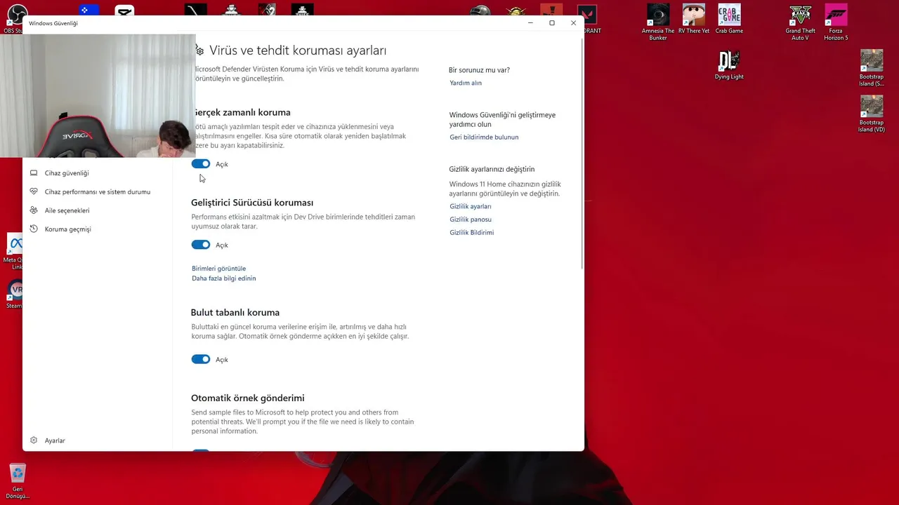Turn off Gerçek zamanlı koruma toggle

(201, 164)
